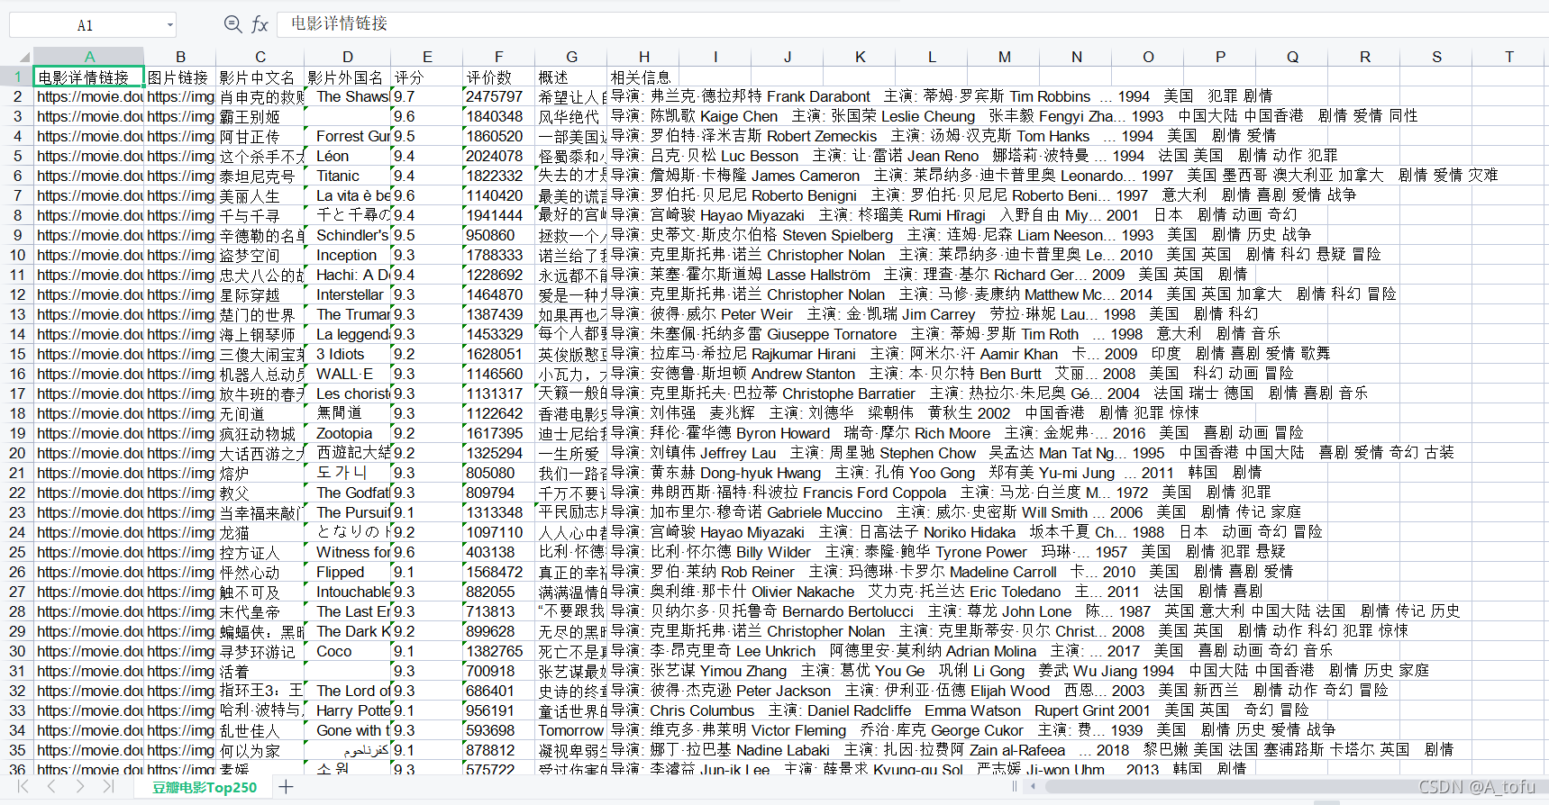This screenshot has height=805, width=1549.
Task: Click cell containing 3 Idiots
Action: click(347, 354)
